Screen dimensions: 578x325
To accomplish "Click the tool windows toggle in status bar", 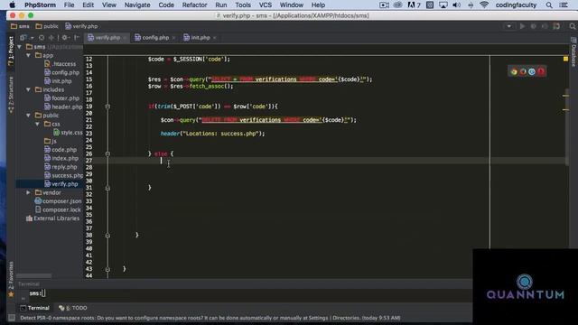I will (12, 318).
